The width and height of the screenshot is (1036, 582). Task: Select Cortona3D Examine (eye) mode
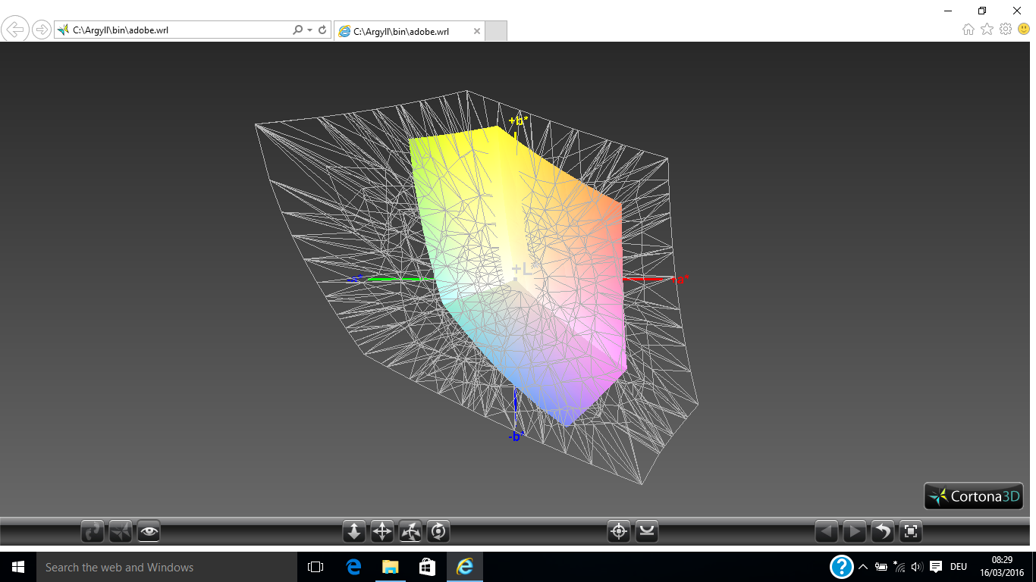[x=149, y=532]
